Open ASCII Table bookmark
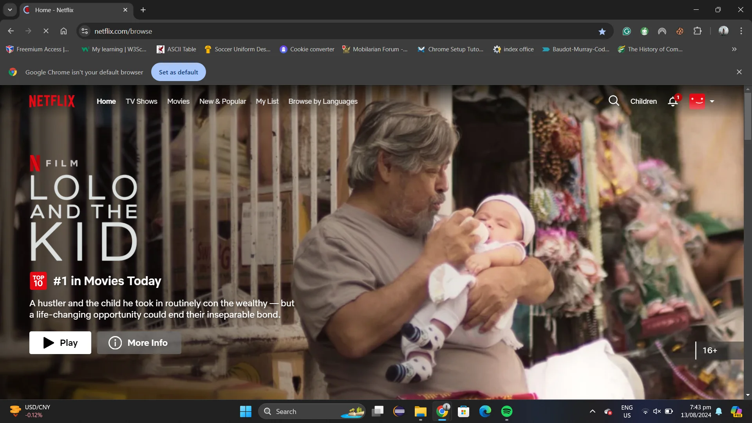The image size is (752, 423). (176, 49)
